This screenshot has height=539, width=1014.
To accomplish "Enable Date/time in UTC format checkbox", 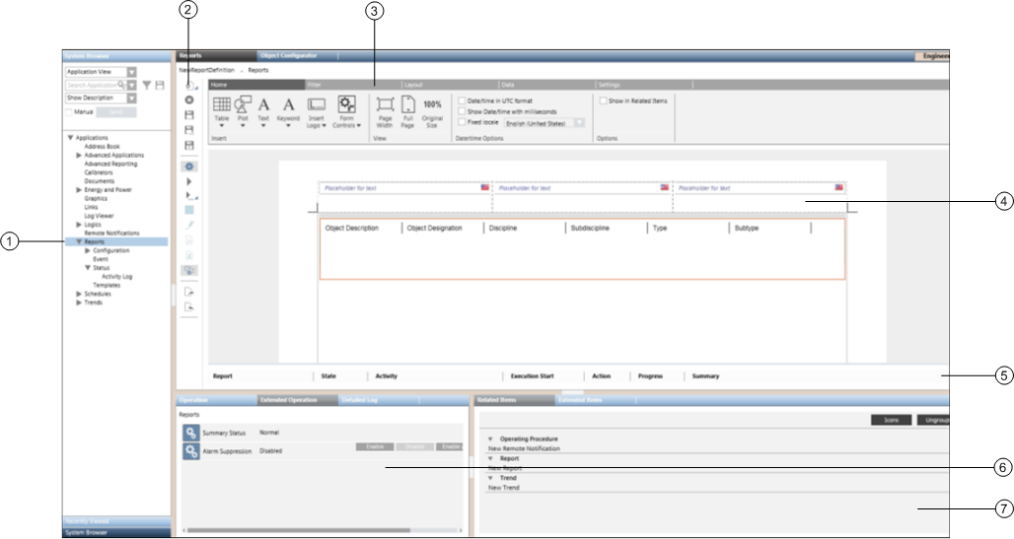I will 463,101.
